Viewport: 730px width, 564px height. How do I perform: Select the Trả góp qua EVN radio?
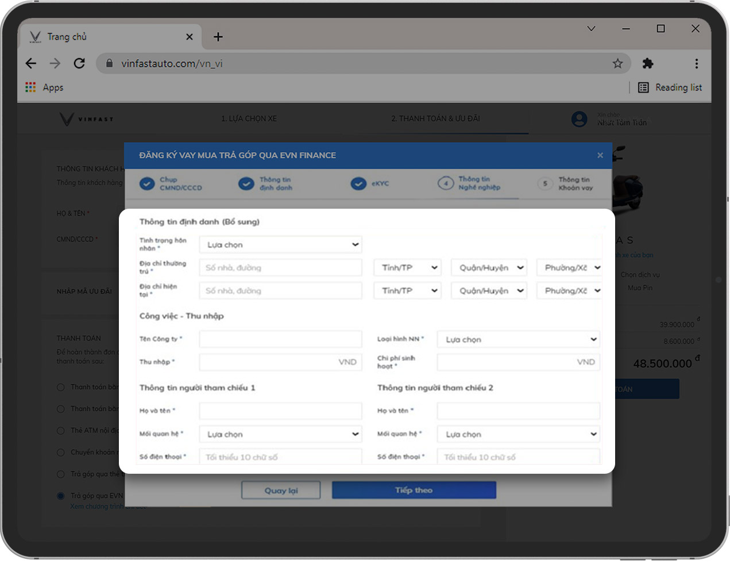point(61,496)
